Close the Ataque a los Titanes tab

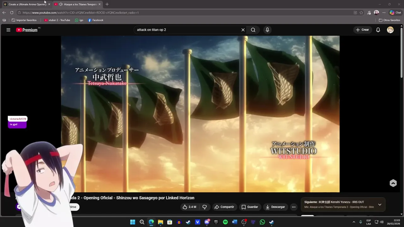click(x=99, y=4)
